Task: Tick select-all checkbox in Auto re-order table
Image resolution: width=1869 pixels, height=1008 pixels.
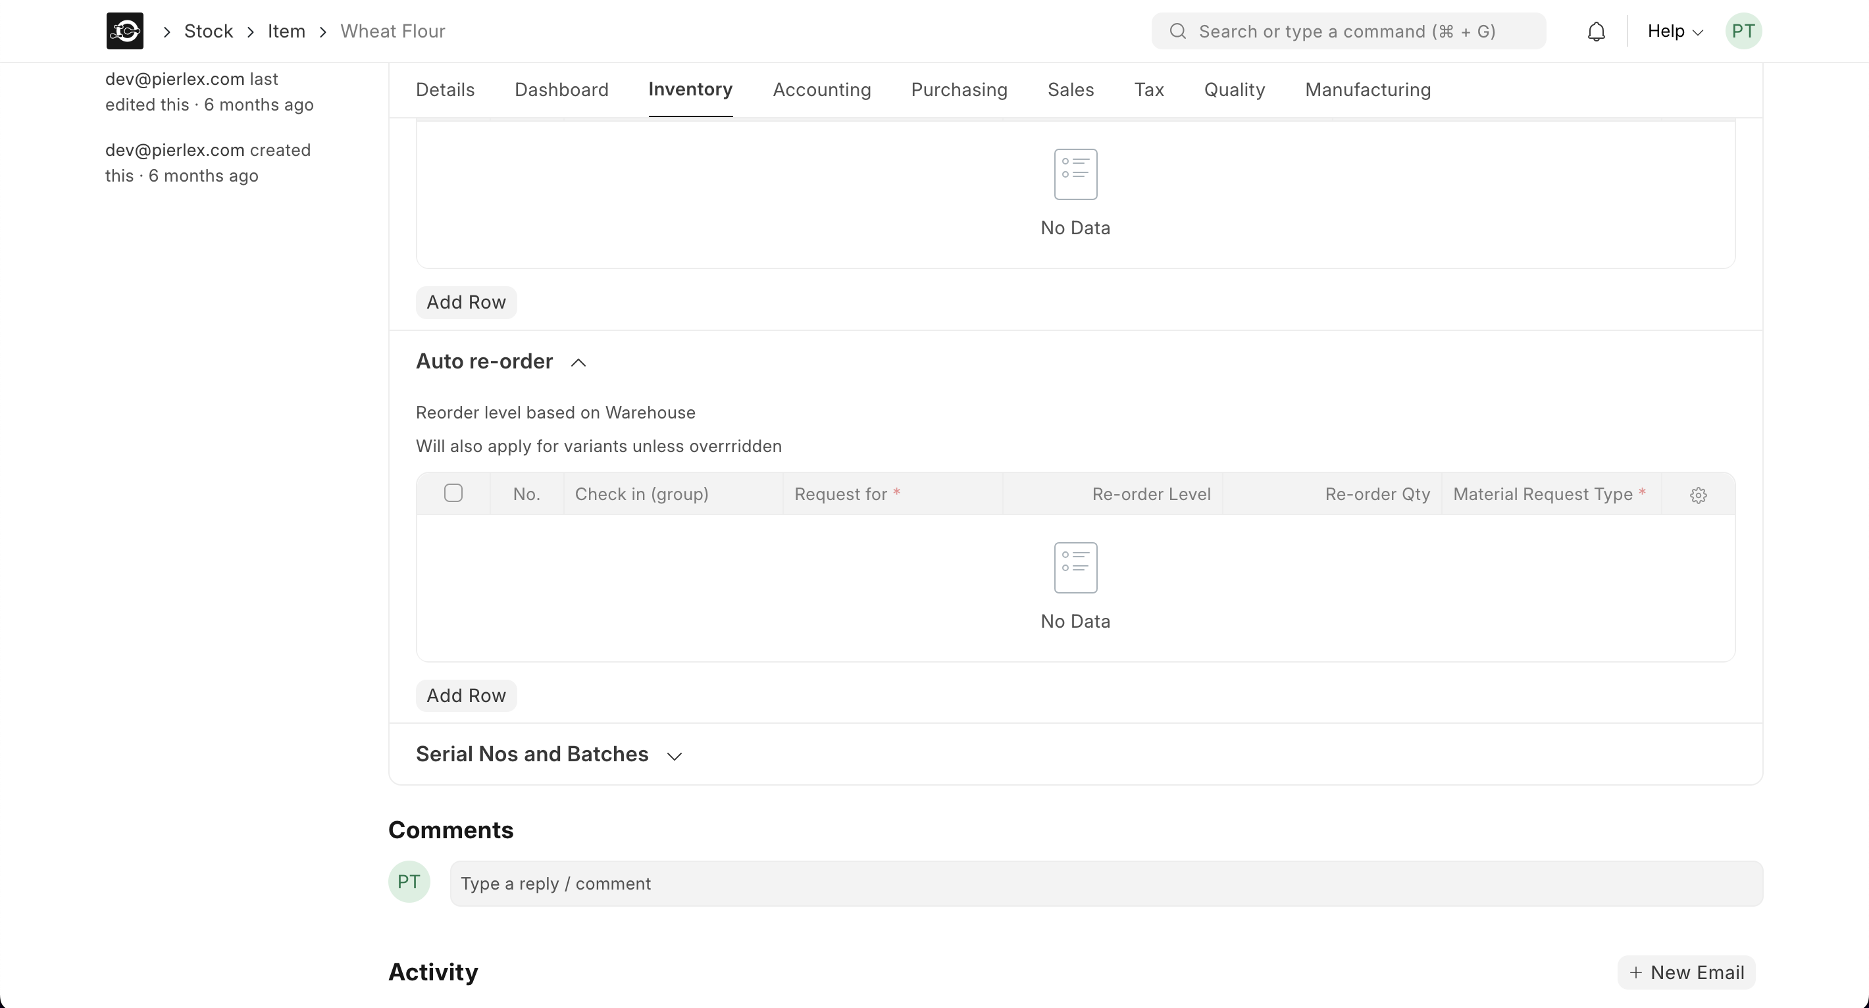Action: point(453,493)
